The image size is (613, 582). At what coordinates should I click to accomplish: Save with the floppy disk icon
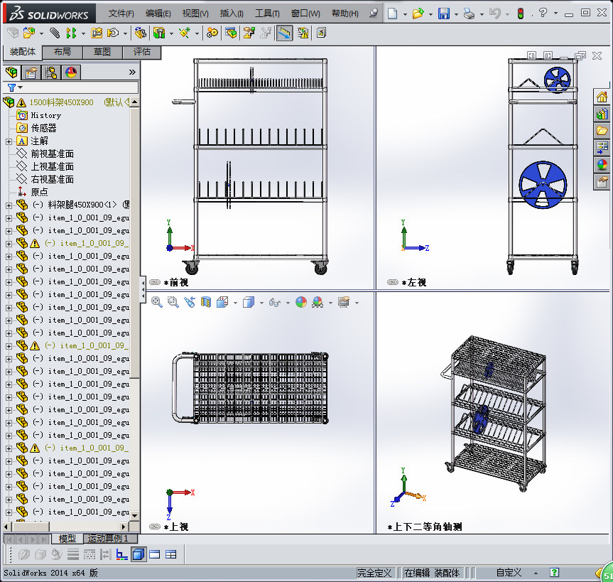(x=444, y=14)
